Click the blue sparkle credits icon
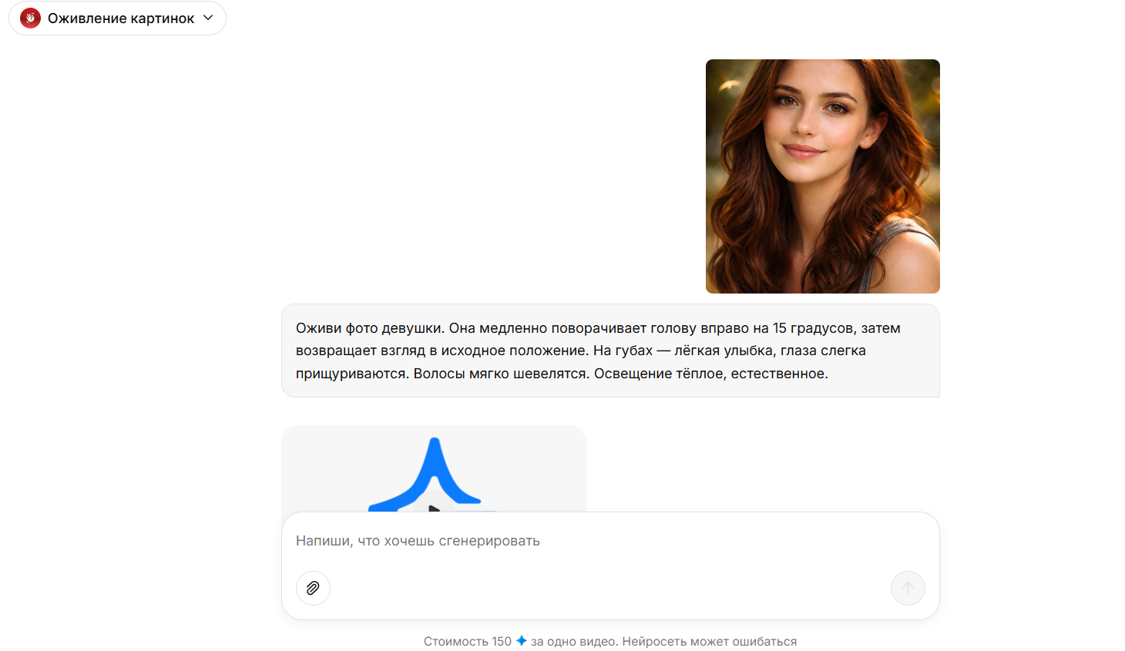 (x=522, y=641)
